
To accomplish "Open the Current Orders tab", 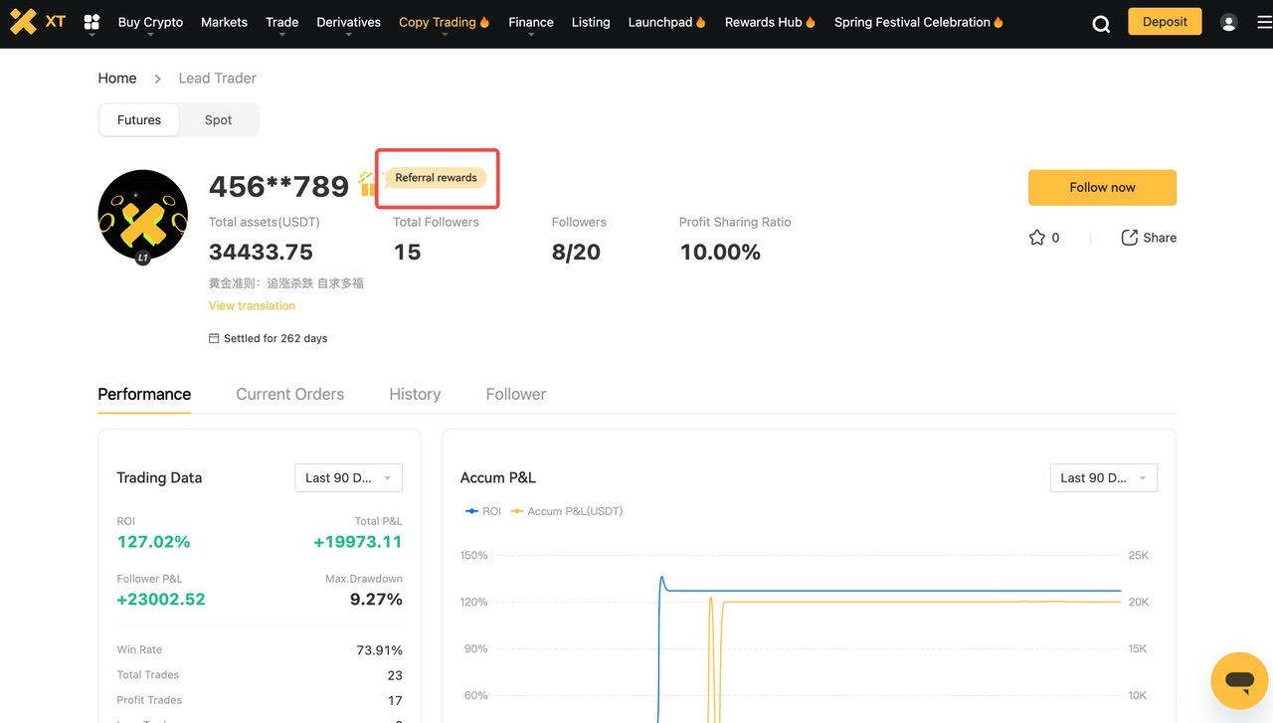I will click(x=289, y=395).
